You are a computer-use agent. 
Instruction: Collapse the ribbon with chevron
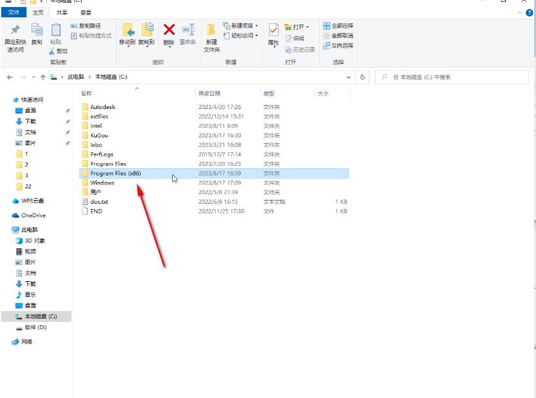click(520, 13)
